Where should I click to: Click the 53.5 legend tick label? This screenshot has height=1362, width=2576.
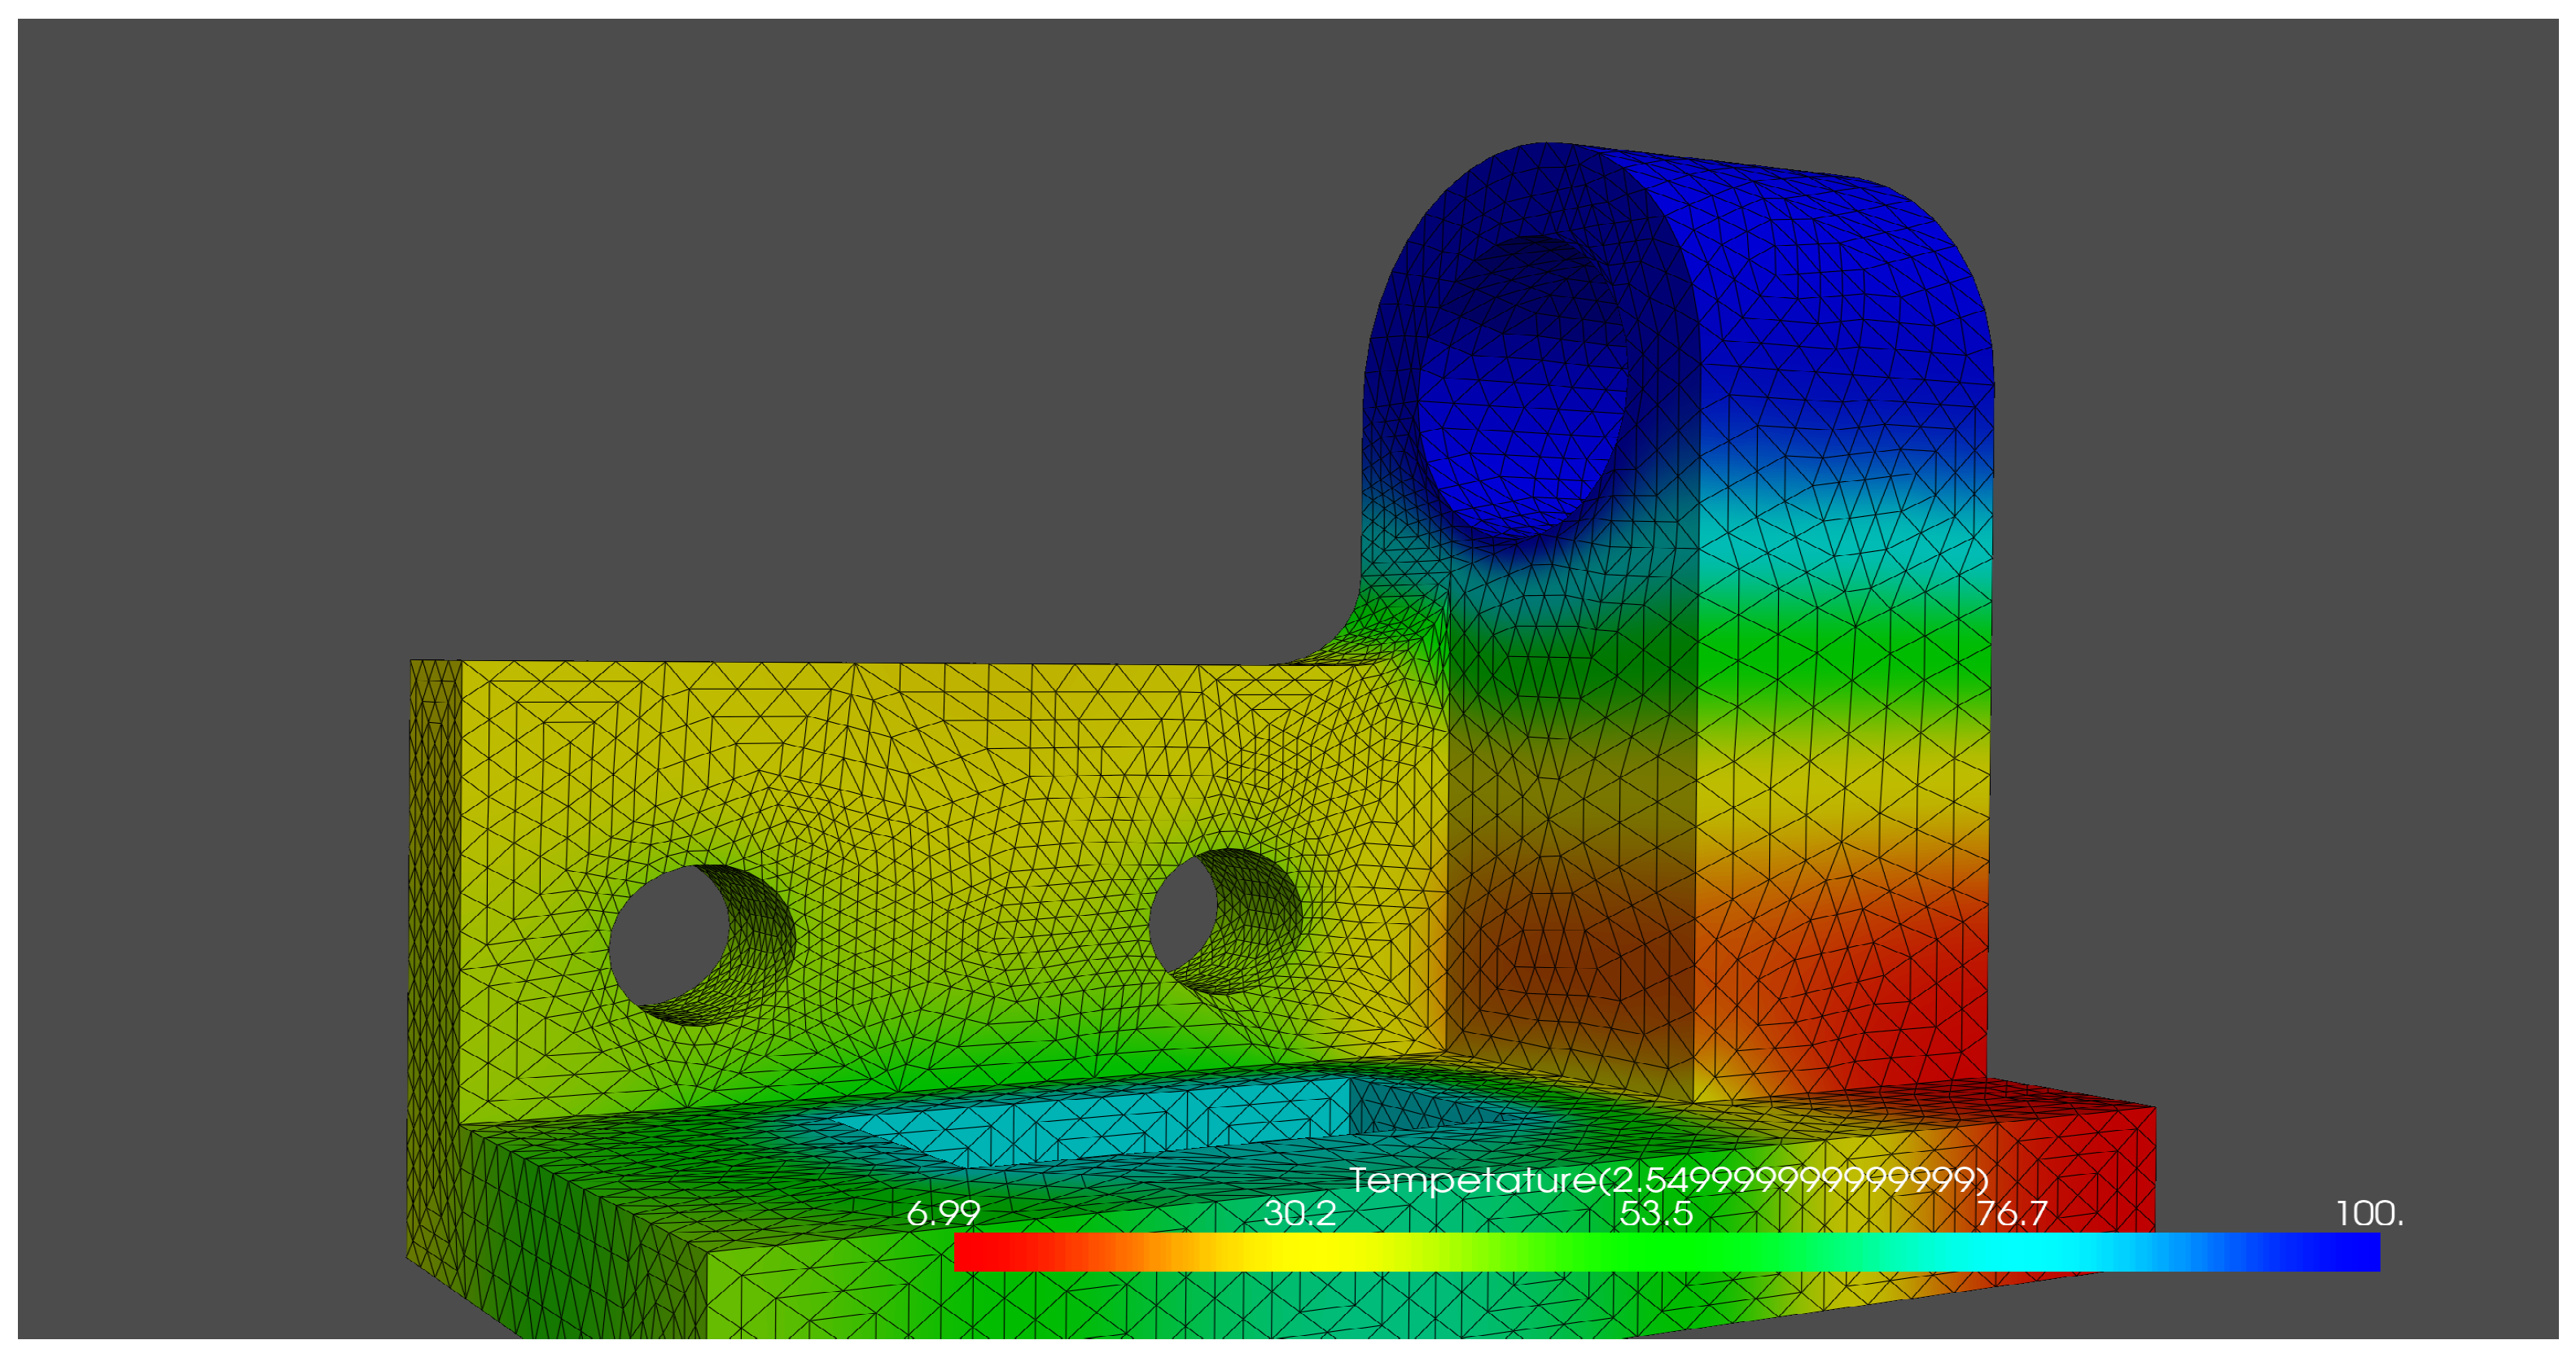pyautogui.click(x=1655, y=1213)
